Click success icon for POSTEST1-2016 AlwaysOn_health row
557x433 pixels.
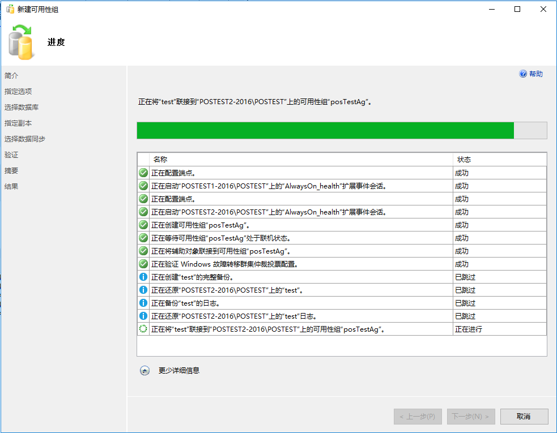pyautogui.click(x=143, y=186)
